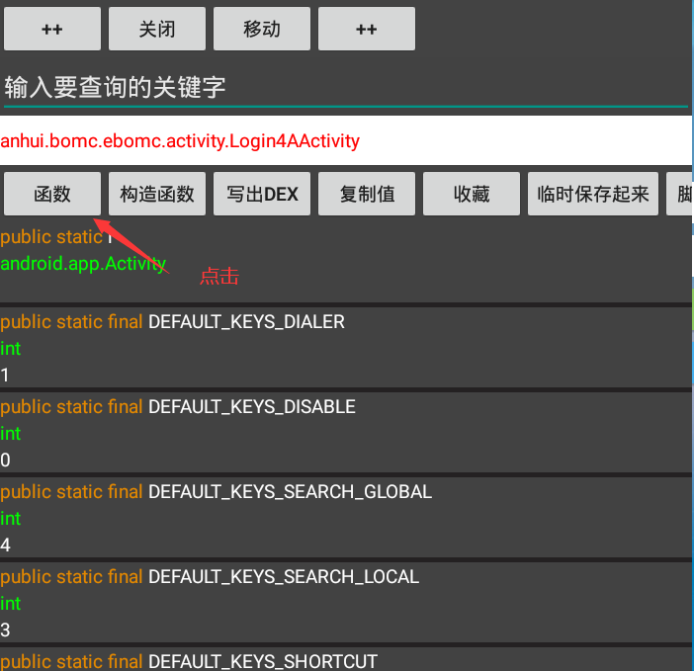Screen dimensions: 694x671
Task: Open the 函数 list
Action: click(x=52, y=194)
